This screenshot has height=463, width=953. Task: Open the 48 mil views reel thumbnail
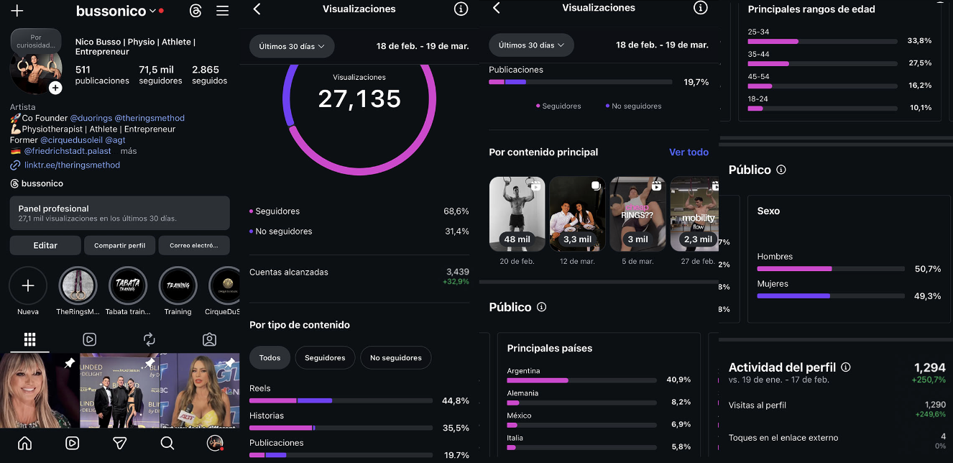(517, 214)
